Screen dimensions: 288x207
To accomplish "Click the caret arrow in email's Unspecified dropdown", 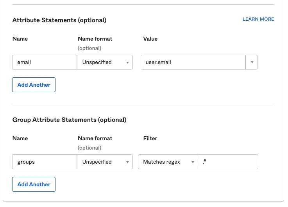I will coord(127,62).
